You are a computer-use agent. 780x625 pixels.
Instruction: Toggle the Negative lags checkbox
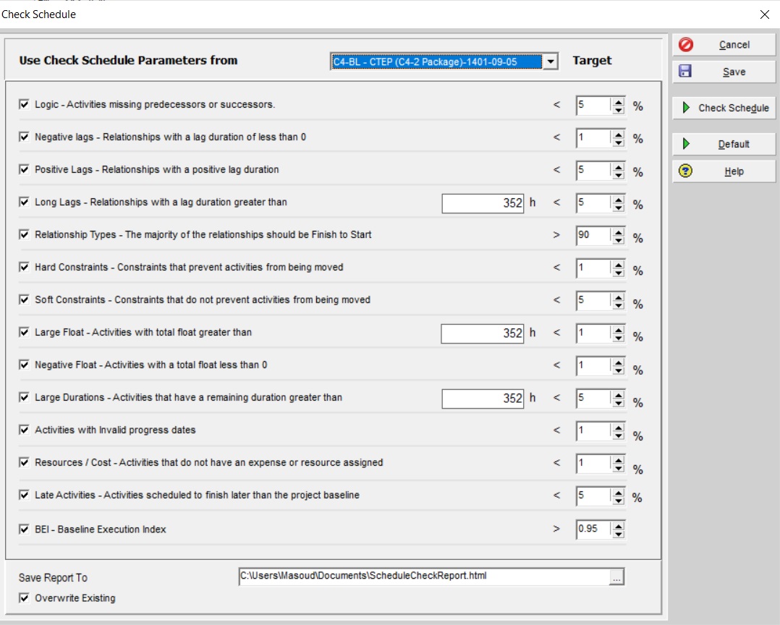click(x=24, y=137)
